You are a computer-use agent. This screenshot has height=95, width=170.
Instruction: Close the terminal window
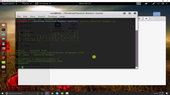(135, 13)
